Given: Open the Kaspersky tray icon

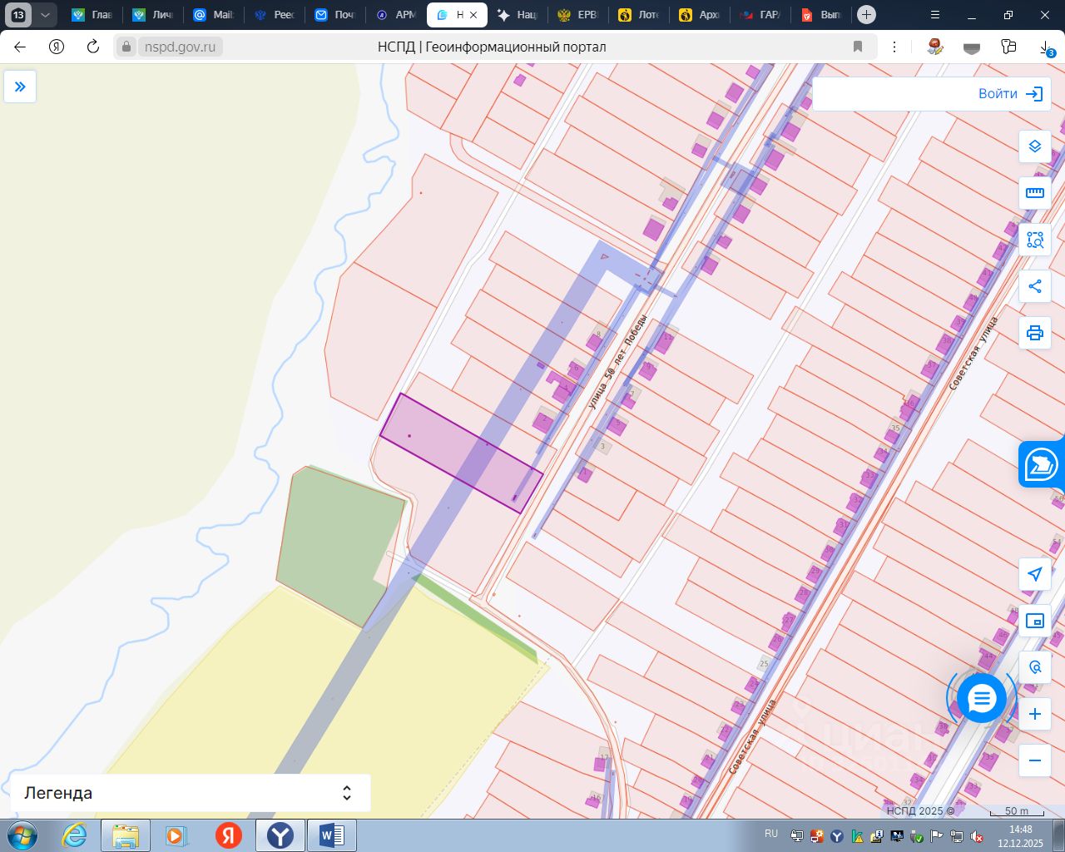Looking at the screenshot, I should pyautogui.click(x=857, y=836).
